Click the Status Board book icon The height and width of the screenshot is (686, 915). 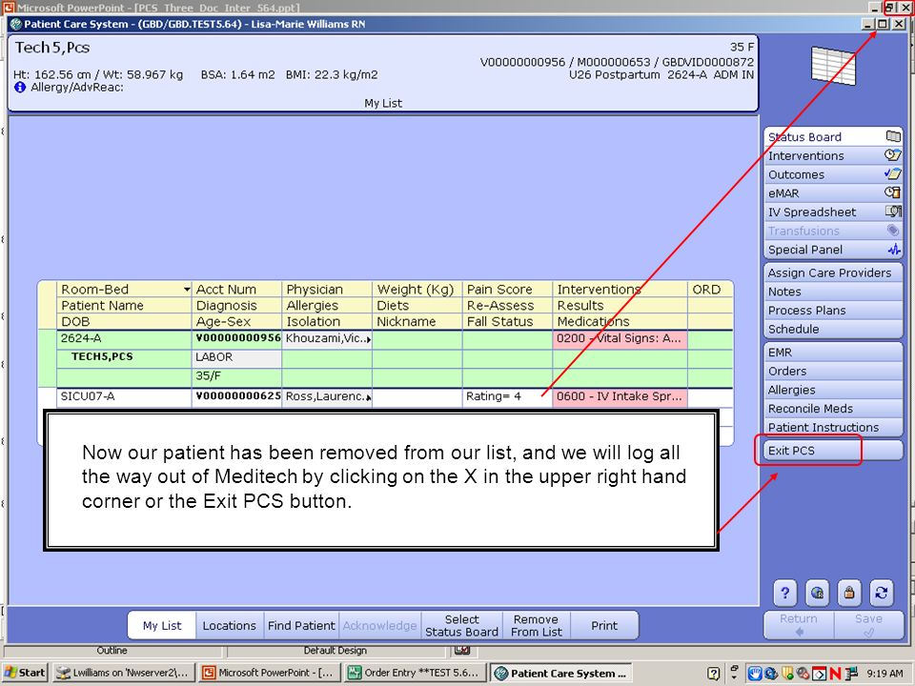(x=893, y=136)
